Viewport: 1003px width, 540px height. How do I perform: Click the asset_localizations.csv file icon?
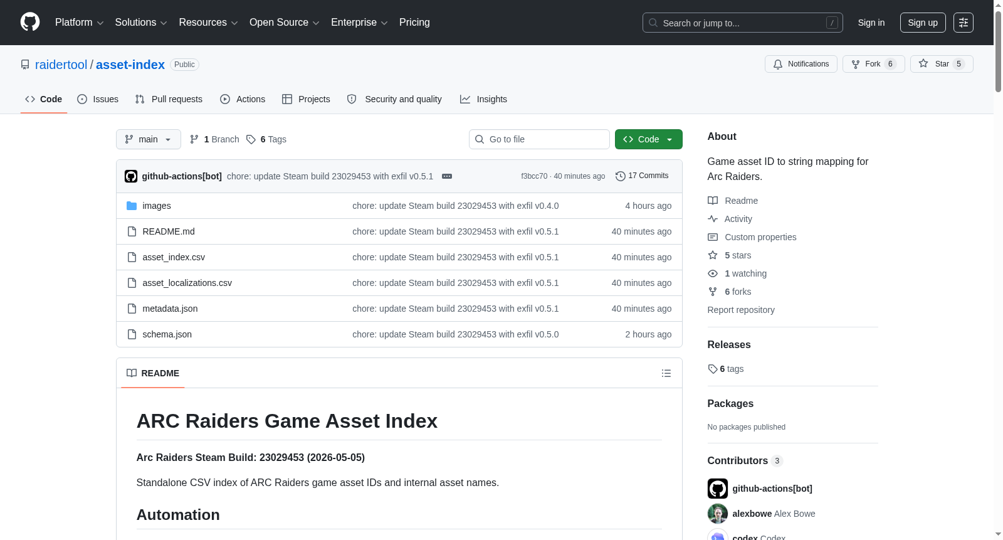132,283
